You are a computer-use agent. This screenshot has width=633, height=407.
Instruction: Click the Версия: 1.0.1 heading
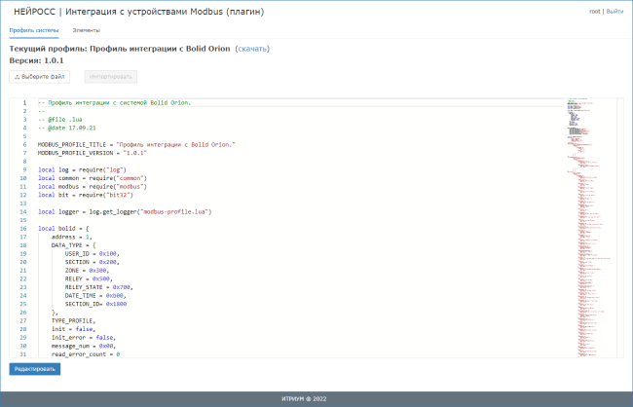click(x=36, y=61)
